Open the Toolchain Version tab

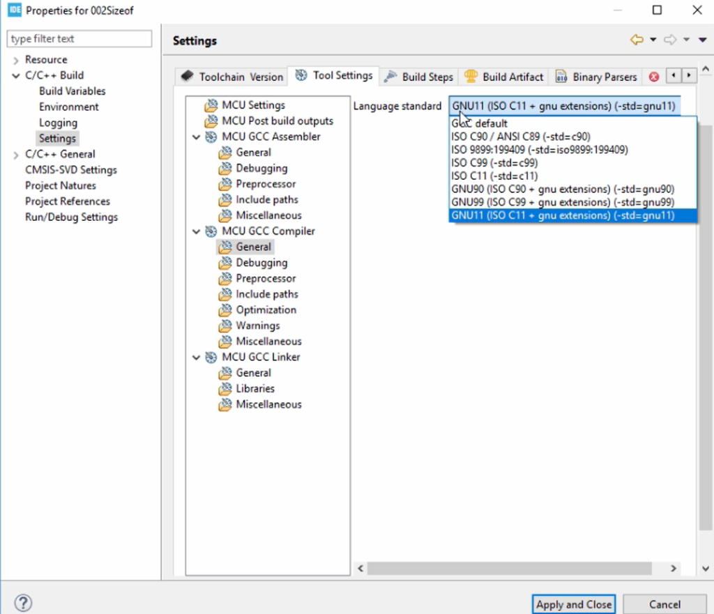231,77
